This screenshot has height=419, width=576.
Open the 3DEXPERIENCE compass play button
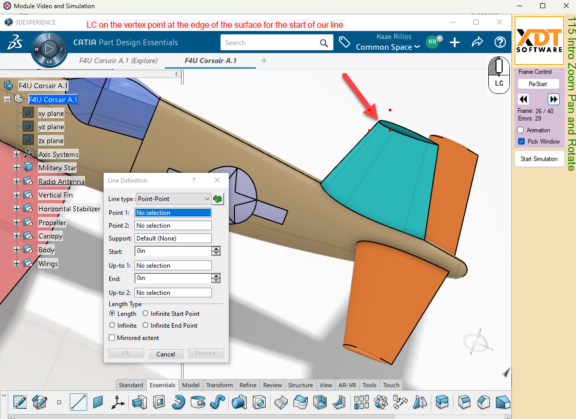point(49,49)
